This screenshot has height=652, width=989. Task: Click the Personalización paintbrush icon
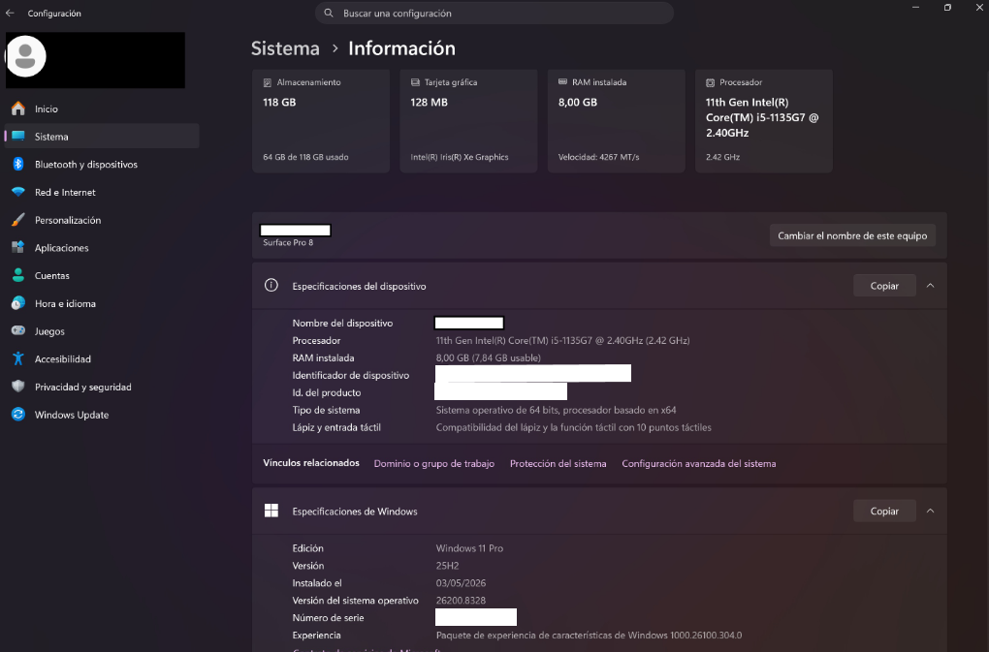pos(18,220)
